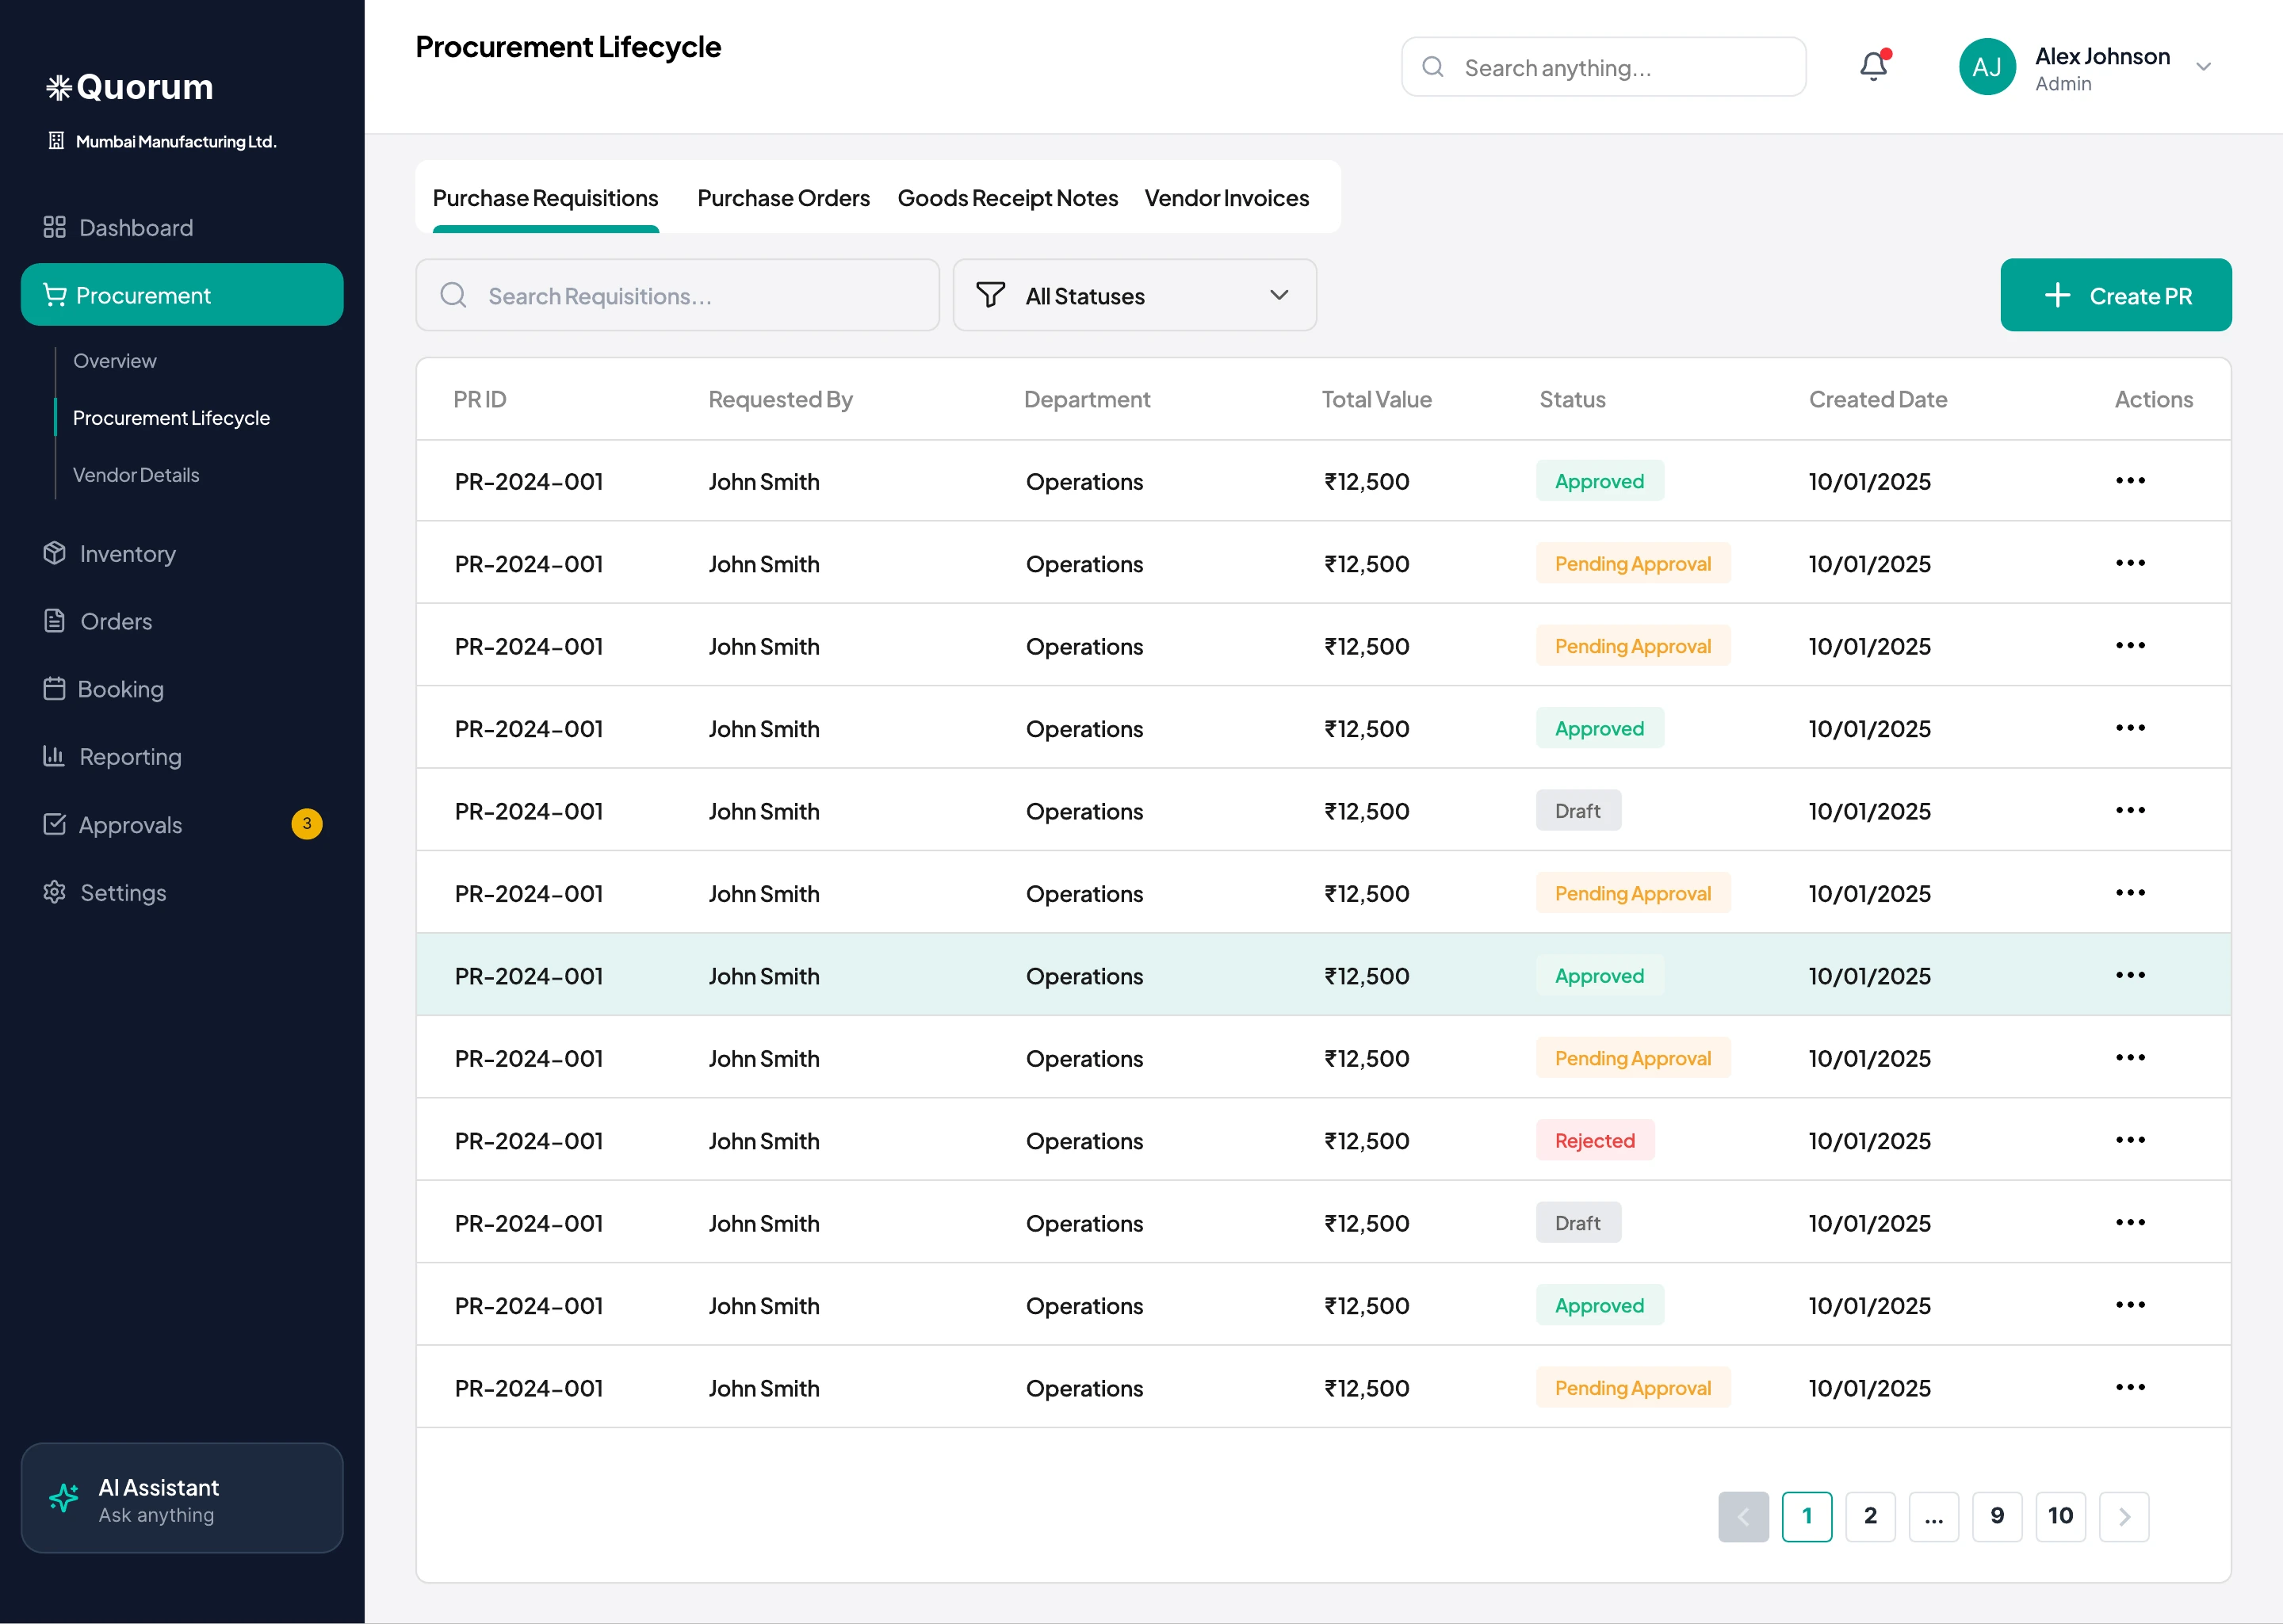Screen dimensions: 2283x1624
Task: Click the PR ID column header
Action: 480,399
